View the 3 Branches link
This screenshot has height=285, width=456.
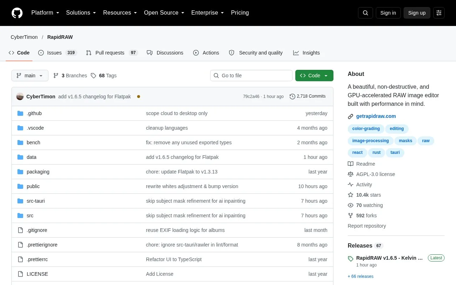(70, 76)
